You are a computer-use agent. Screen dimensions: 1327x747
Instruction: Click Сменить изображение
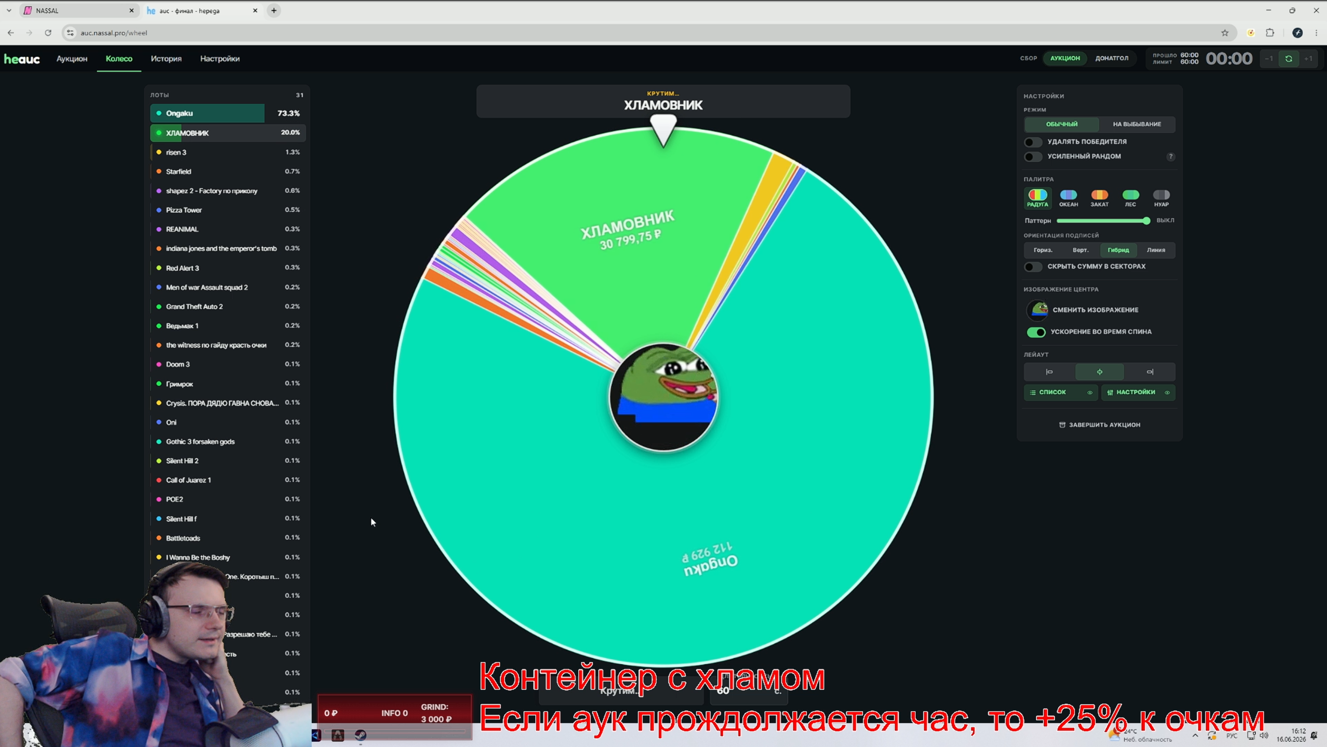coord(1095,310)
